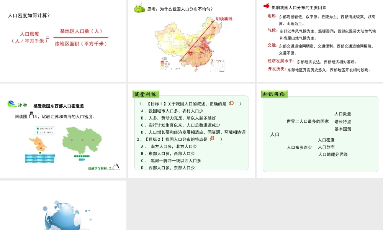The height and width of the screenshot is (230, 383).
Task: Click the blue people figures under Jiangsu
Action: tap(40, 158)
